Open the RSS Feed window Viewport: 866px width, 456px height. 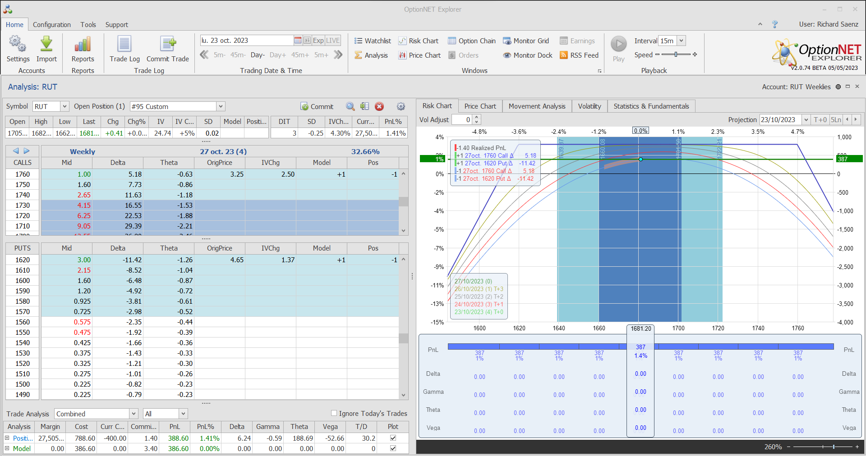click(x=579, y=55)
